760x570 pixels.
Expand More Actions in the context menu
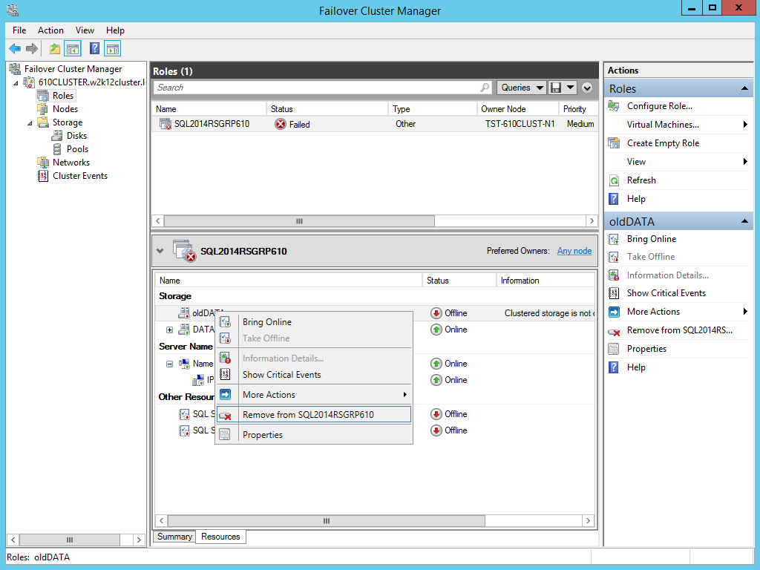[x=282, y=396]
